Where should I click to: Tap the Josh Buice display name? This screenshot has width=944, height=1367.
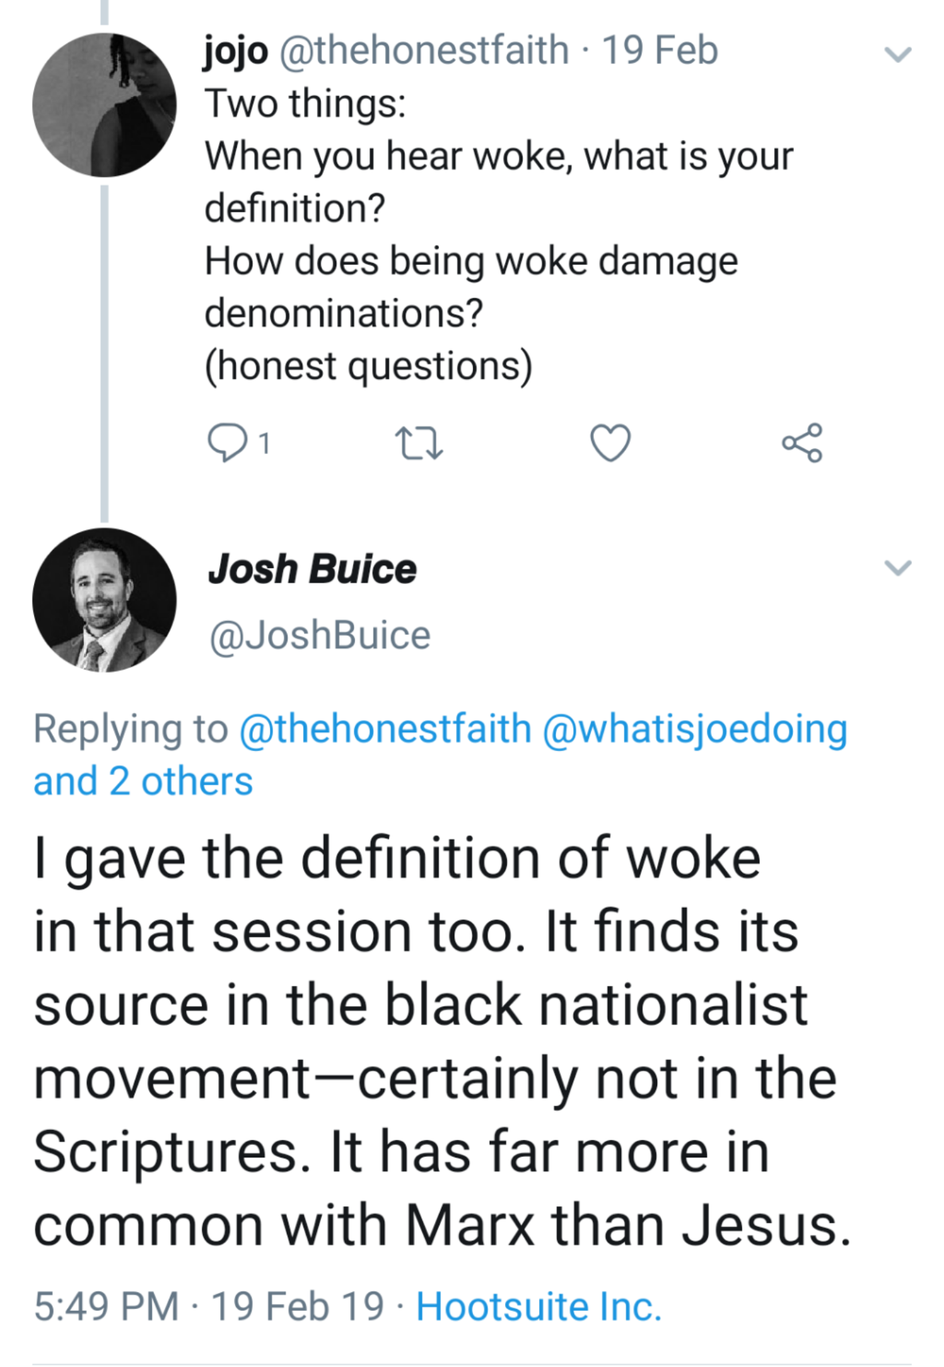pyautogui.click(x=312, y=569)
